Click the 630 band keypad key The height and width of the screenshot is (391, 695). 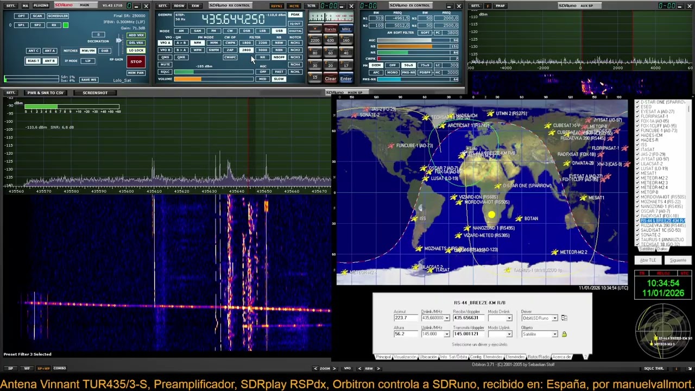(330, 40)
